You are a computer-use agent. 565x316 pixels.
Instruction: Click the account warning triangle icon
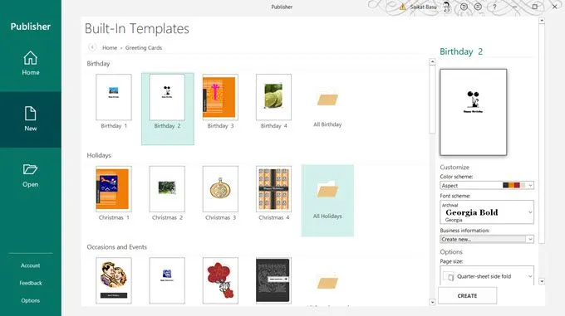(x=402, y=7)
